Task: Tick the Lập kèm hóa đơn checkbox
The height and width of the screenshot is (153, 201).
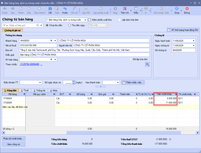Action: click(119, 20)
